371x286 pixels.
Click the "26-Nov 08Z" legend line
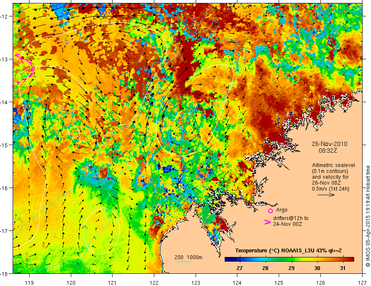point(326,183)
